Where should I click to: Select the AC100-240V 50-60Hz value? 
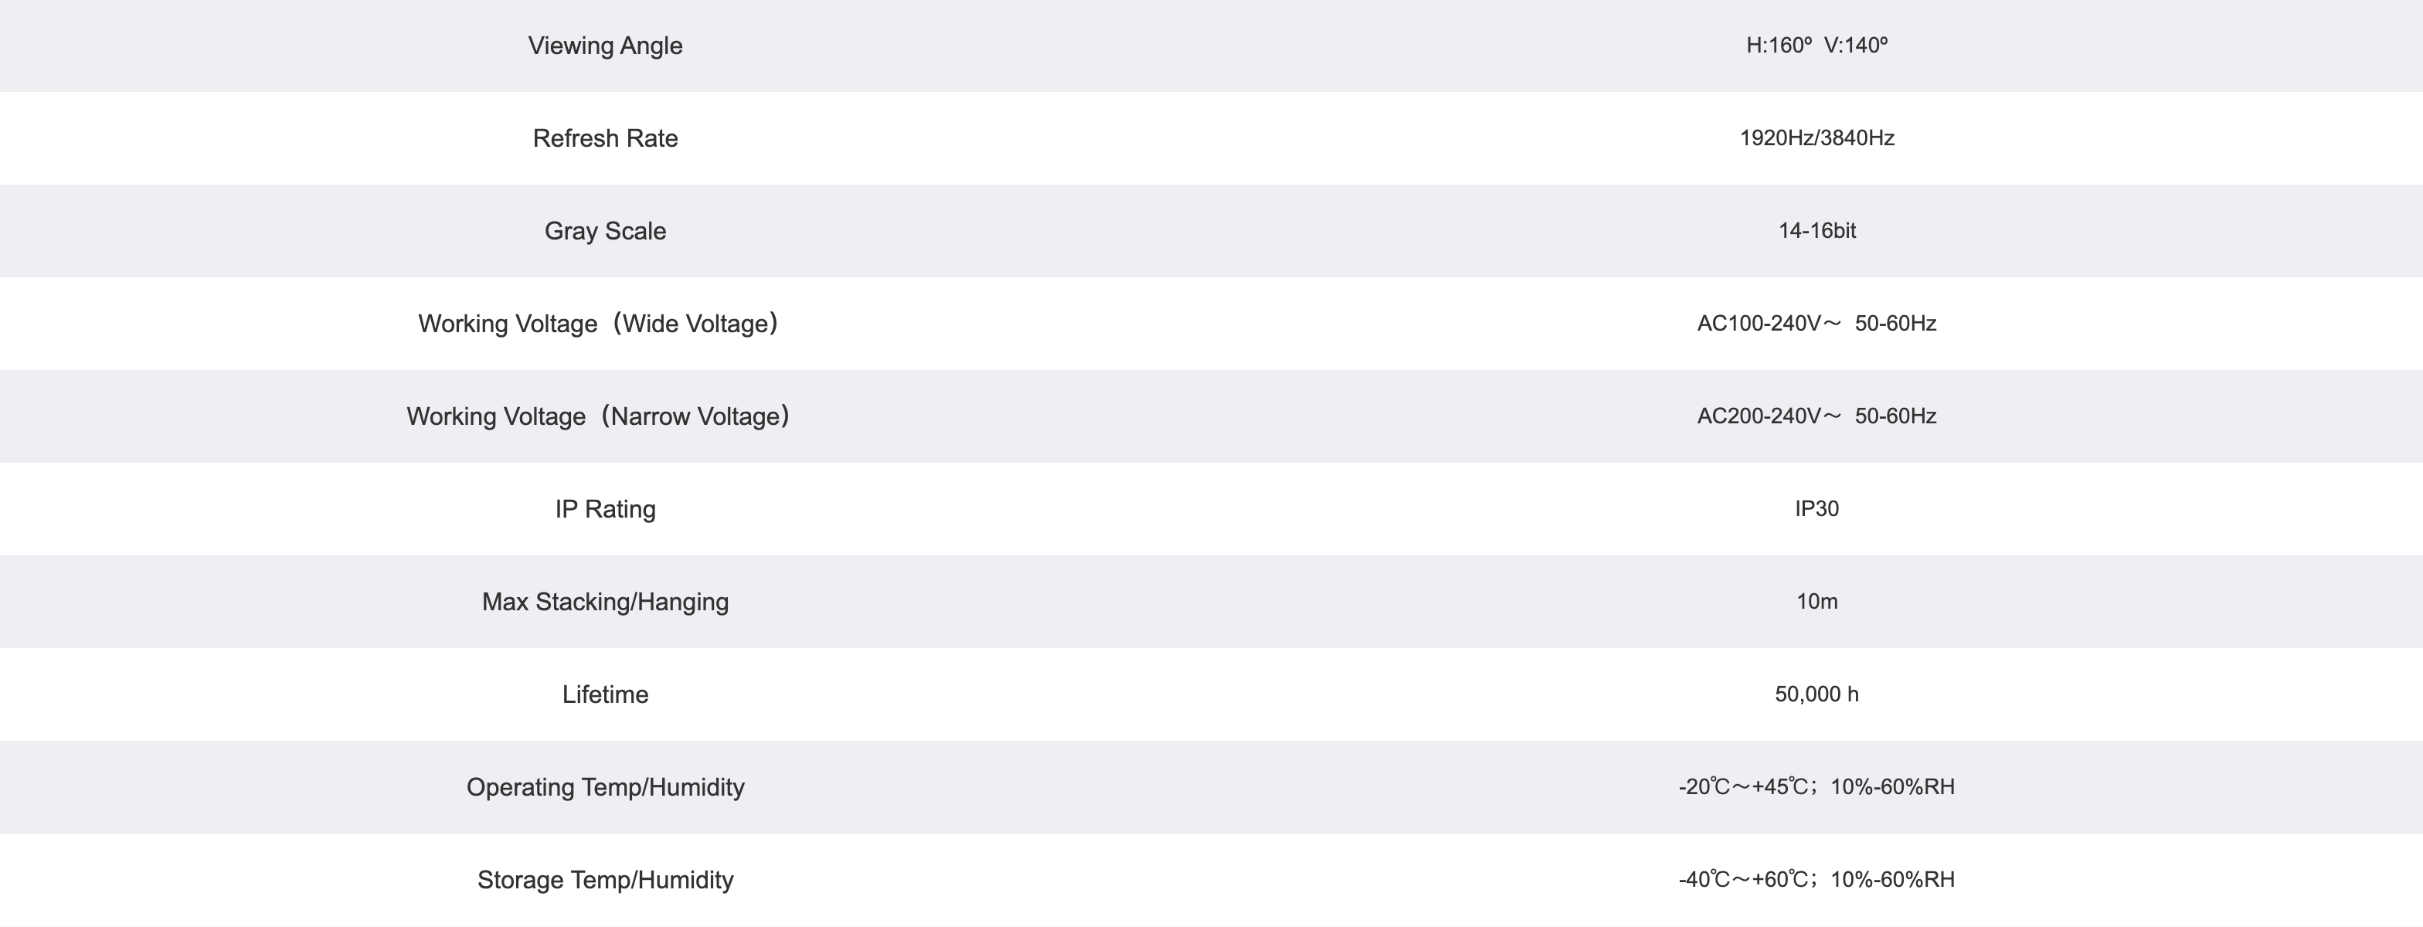pyautogui.click(x=1816, y=324)
